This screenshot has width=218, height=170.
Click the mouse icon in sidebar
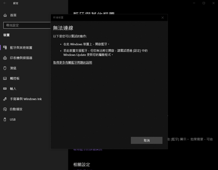(x=5, y=68)
